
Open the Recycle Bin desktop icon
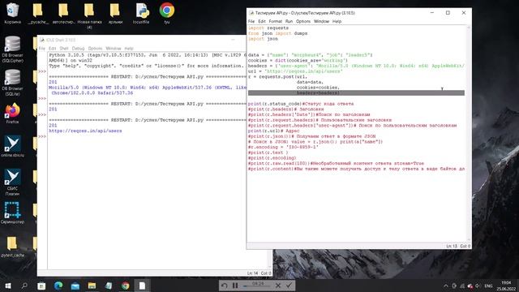12,13
